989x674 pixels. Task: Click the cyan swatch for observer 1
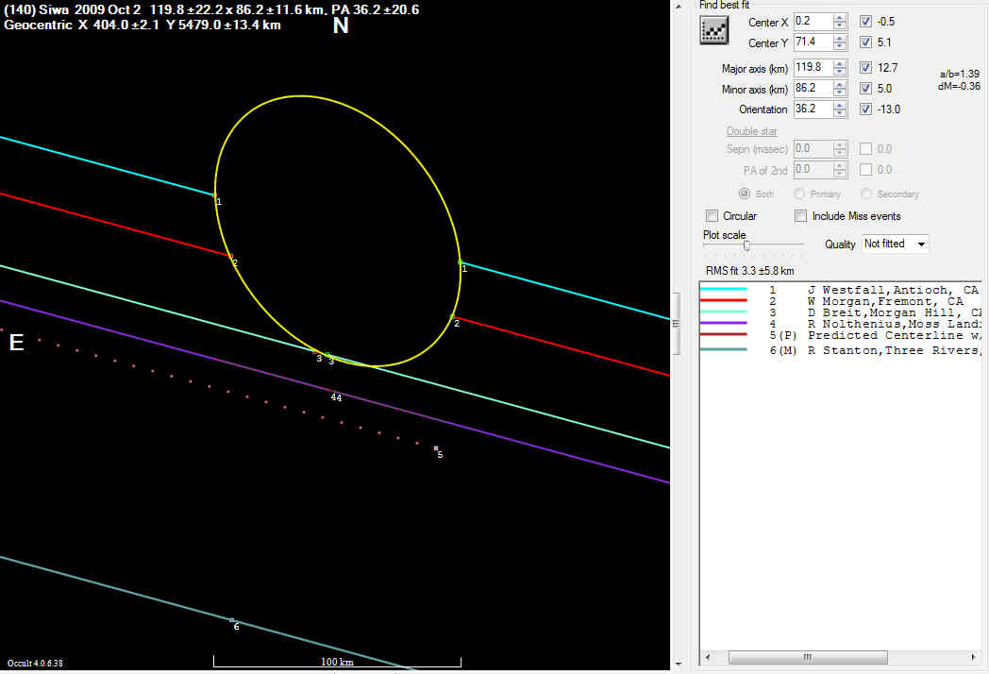(x=724, y=289)
